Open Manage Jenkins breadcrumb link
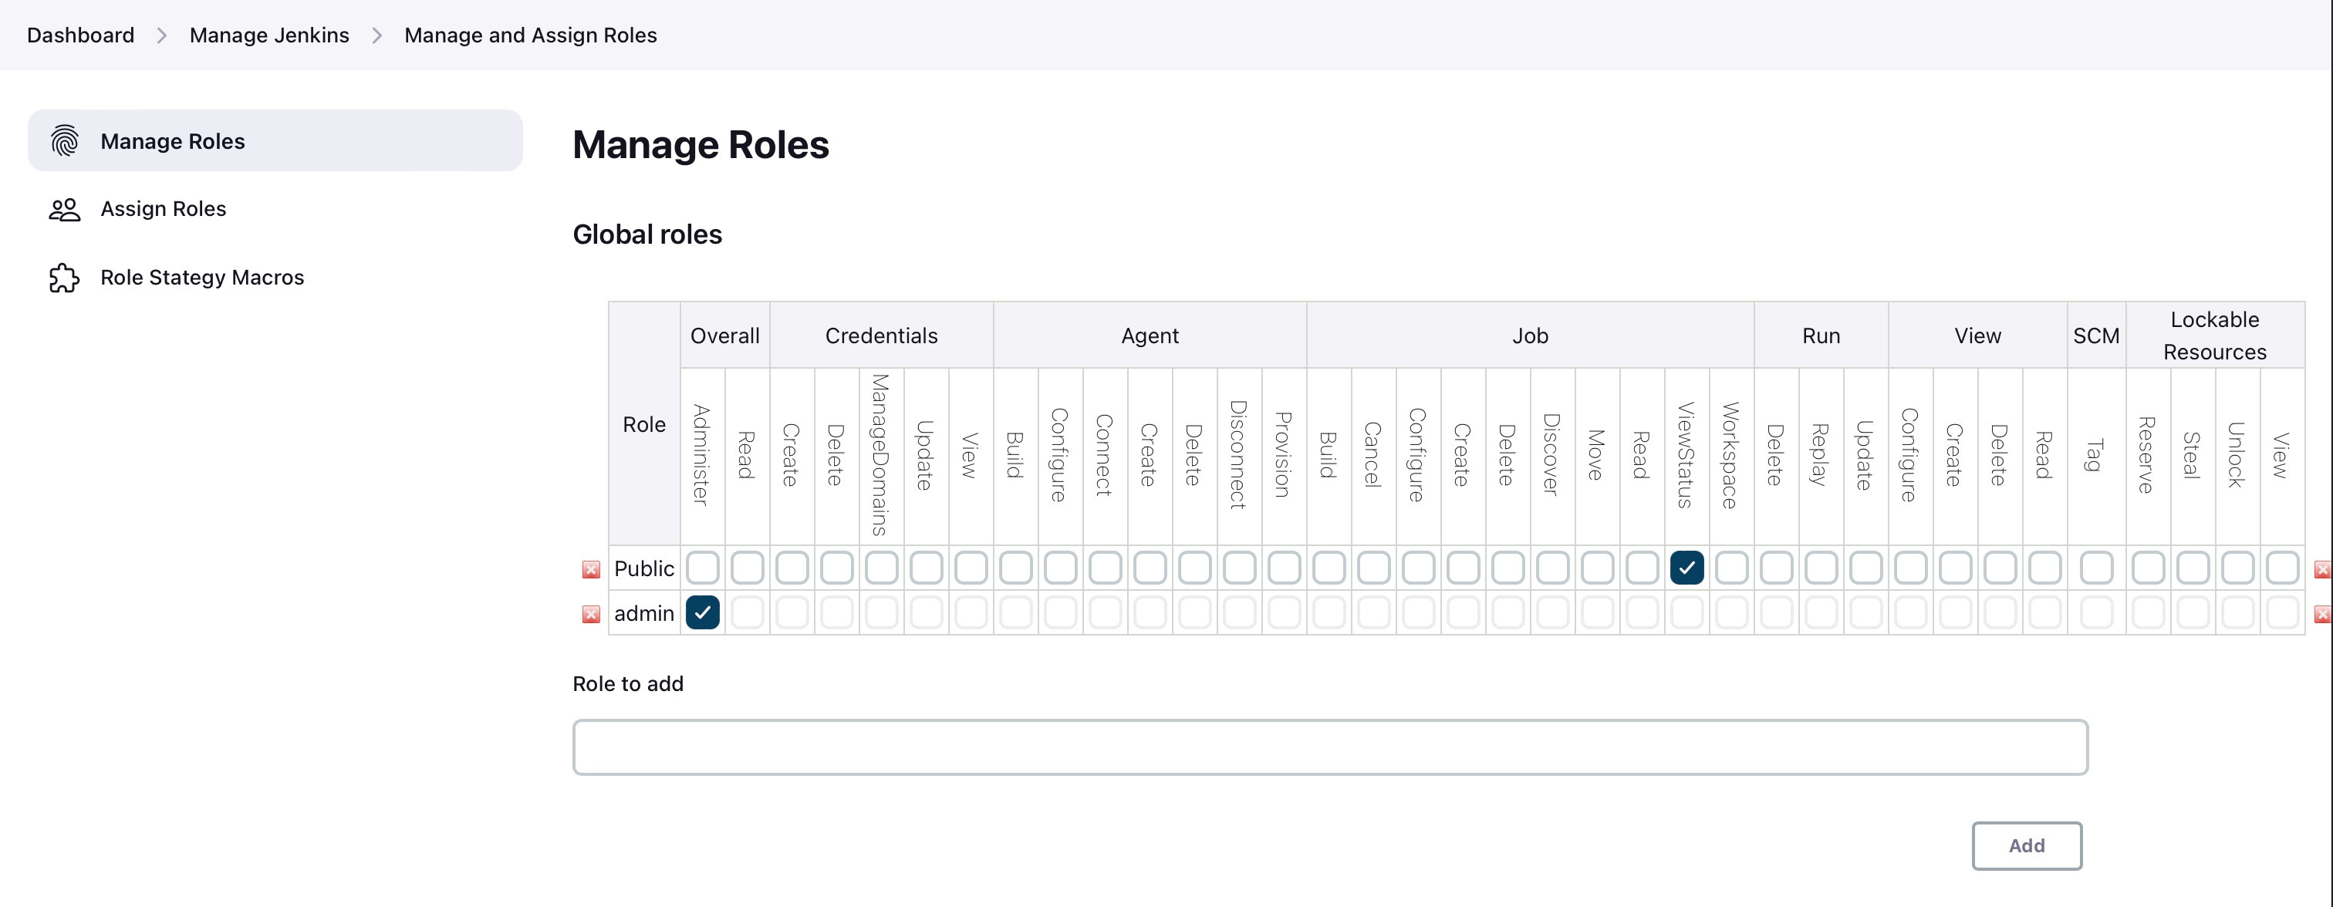 pyautogui.click(x=269, y=35)
